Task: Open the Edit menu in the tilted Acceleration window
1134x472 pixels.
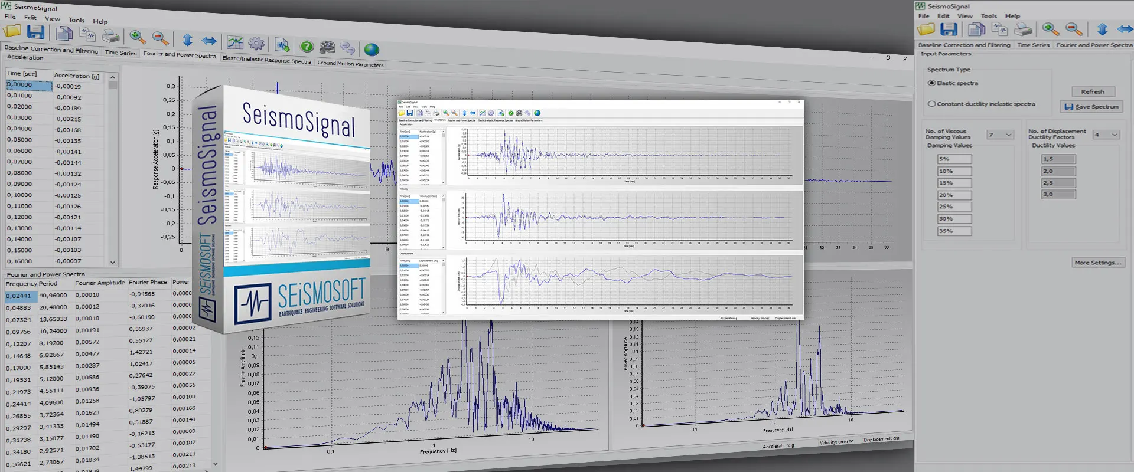Action: pyautogui.click(x=30, y=18)
